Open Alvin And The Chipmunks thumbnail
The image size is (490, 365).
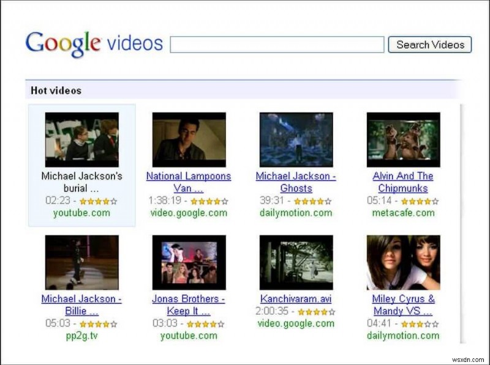pos(404,140)
